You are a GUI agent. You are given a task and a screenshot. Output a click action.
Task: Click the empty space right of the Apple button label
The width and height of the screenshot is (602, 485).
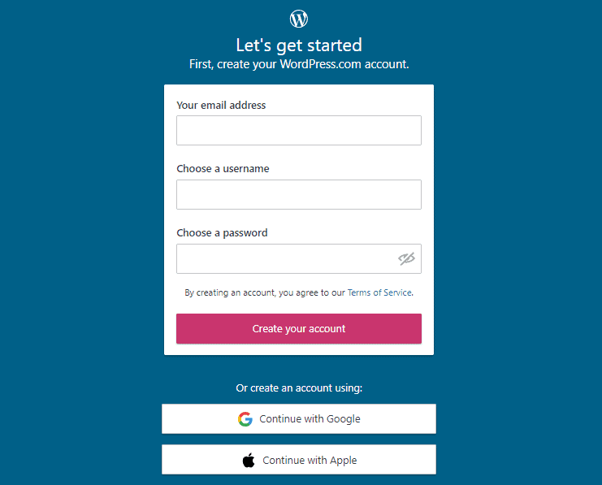coord(396,460)
